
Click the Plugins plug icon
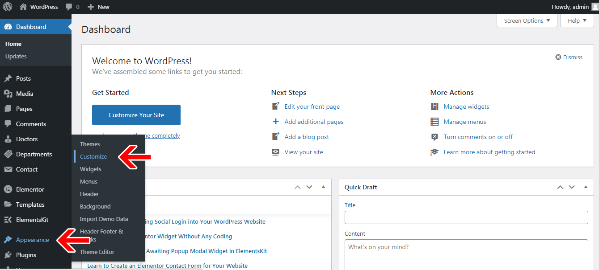tap(8, 255)
